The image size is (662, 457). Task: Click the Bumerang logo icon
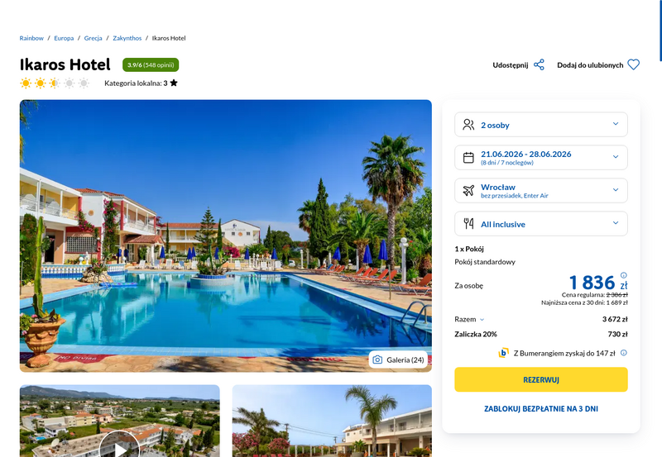[503, 353]
